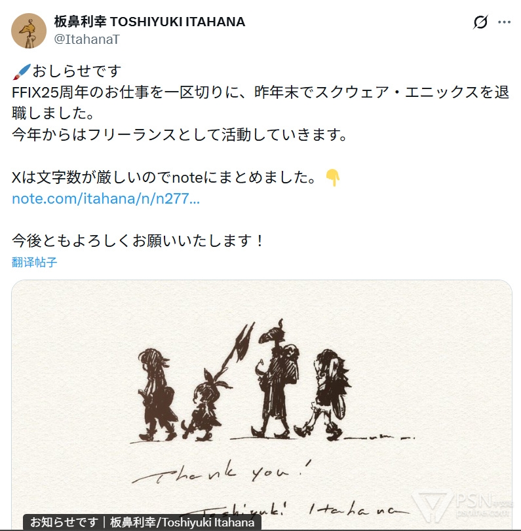Click the leftmost walking silhouette figure
521x531 pixels.
pos(157,395)
